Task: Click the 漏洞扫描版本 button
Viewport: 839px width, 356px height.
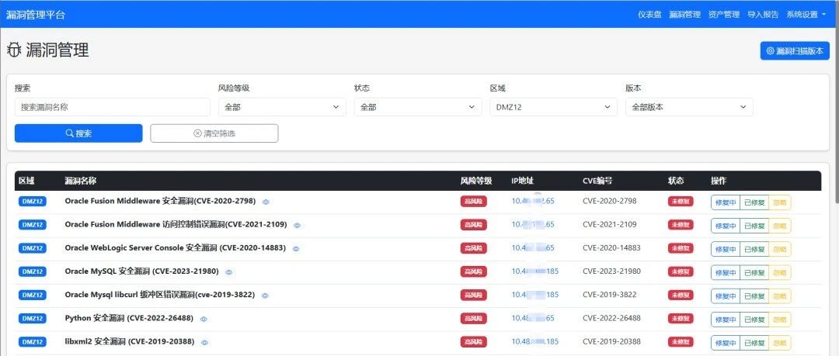Action: coord(795,50)
